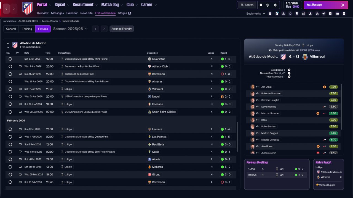Open the Messages sub-tab

[x=57, y=13]
